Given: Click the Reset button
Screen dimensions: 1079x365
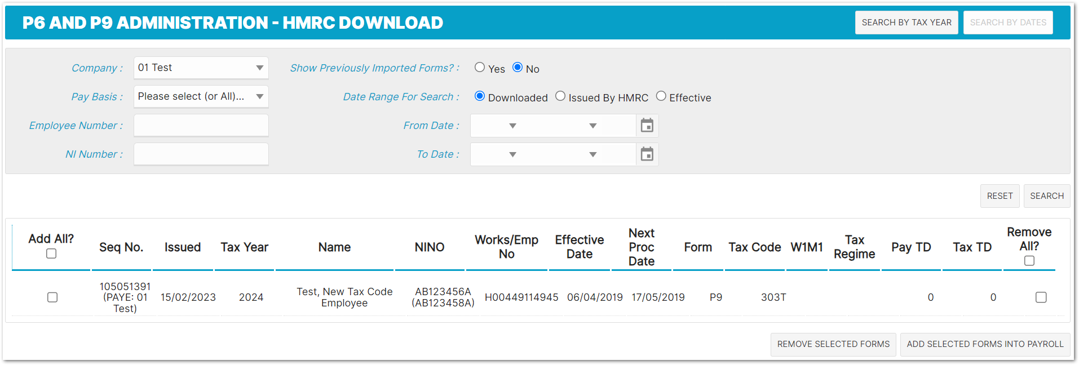Looking at the screenshot, I should (x=1000, y=196).
